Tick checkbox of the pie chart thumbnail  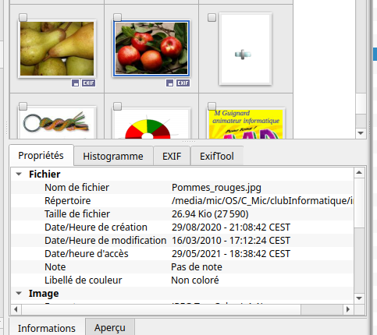coord(118,106)
